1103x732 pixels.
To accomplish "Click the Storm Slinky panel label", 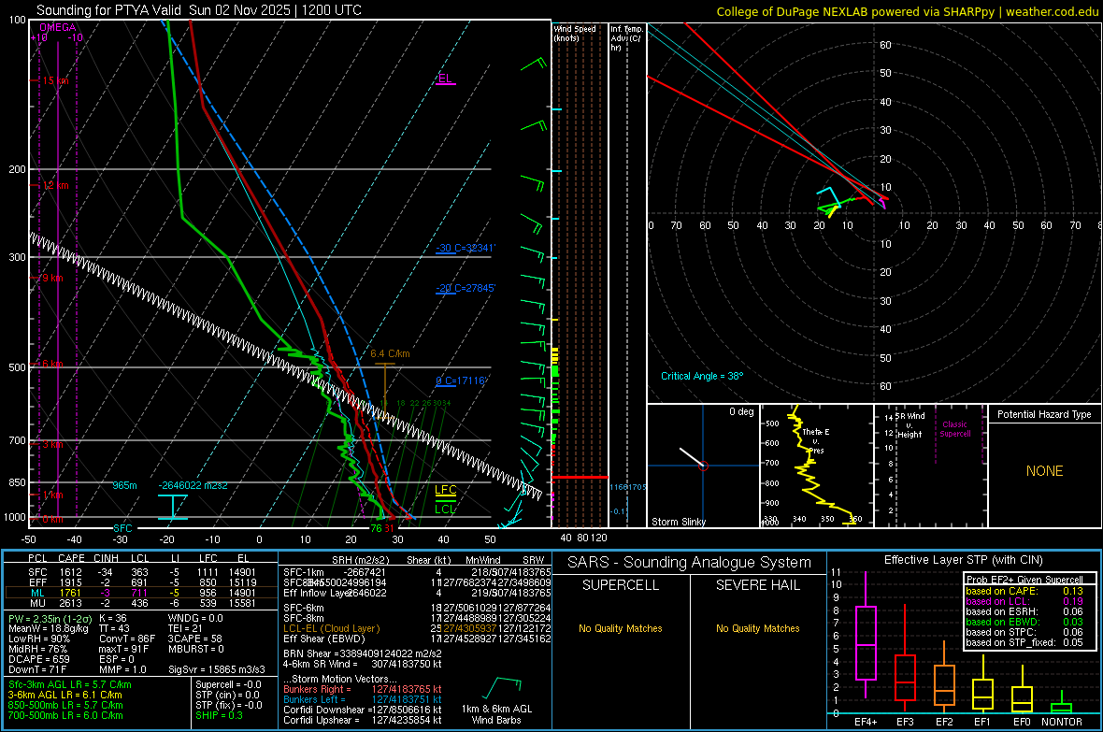I will pyautogui.click(x=678, y=522).
